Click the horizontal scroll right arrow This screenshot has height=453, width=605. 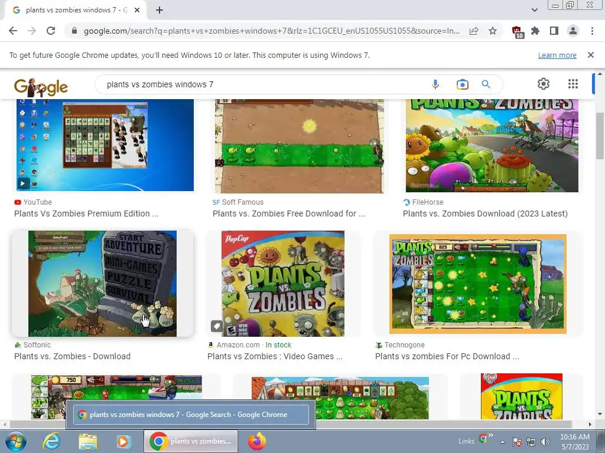(590, 424)
